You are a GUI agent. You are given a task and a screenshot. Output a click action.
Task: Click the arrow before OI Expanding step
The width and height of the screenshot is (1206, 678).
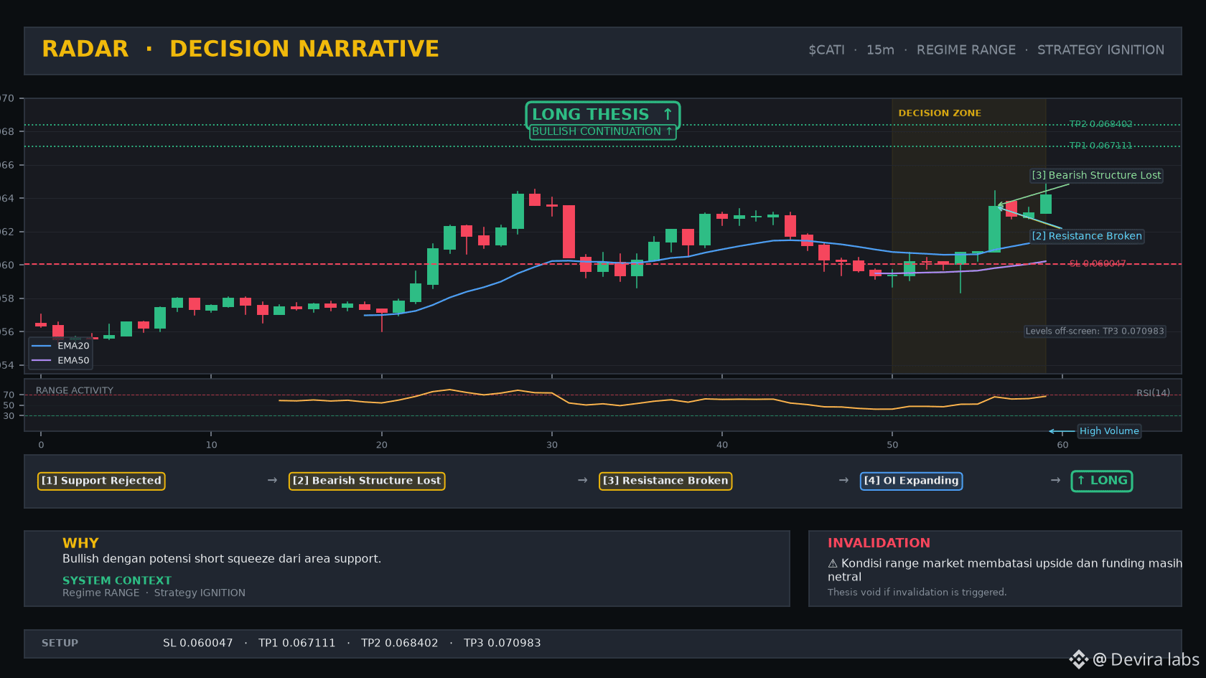click(x=843, y=480)
